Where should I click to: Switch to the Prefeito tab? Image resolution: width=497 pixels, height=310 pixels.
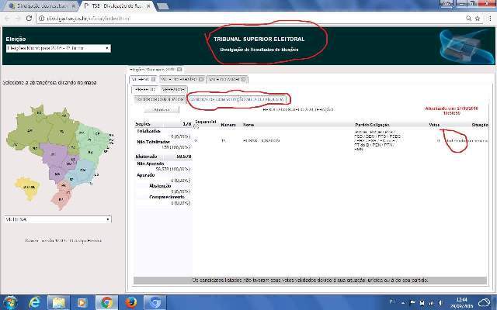point(145,90)
